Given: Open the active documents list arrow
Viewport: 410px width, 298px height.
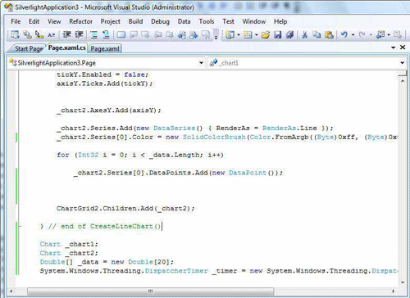Looking at the screenshot, I should point(394,47).
